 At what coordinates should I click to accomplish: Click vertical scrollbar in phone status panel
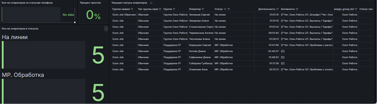click(75, 14)
